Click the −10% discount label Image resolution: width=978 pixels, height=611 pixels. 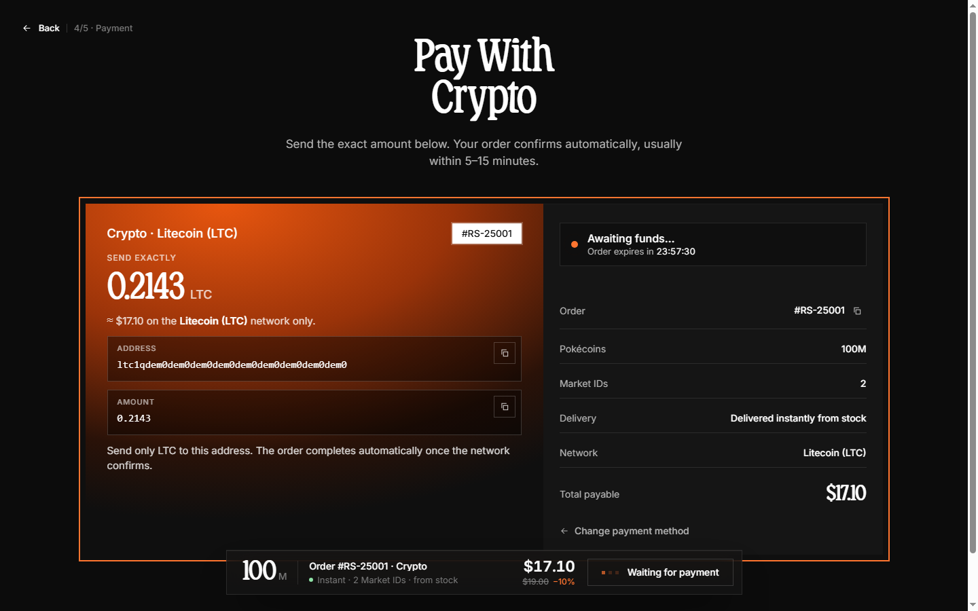(x=564, y=582)
